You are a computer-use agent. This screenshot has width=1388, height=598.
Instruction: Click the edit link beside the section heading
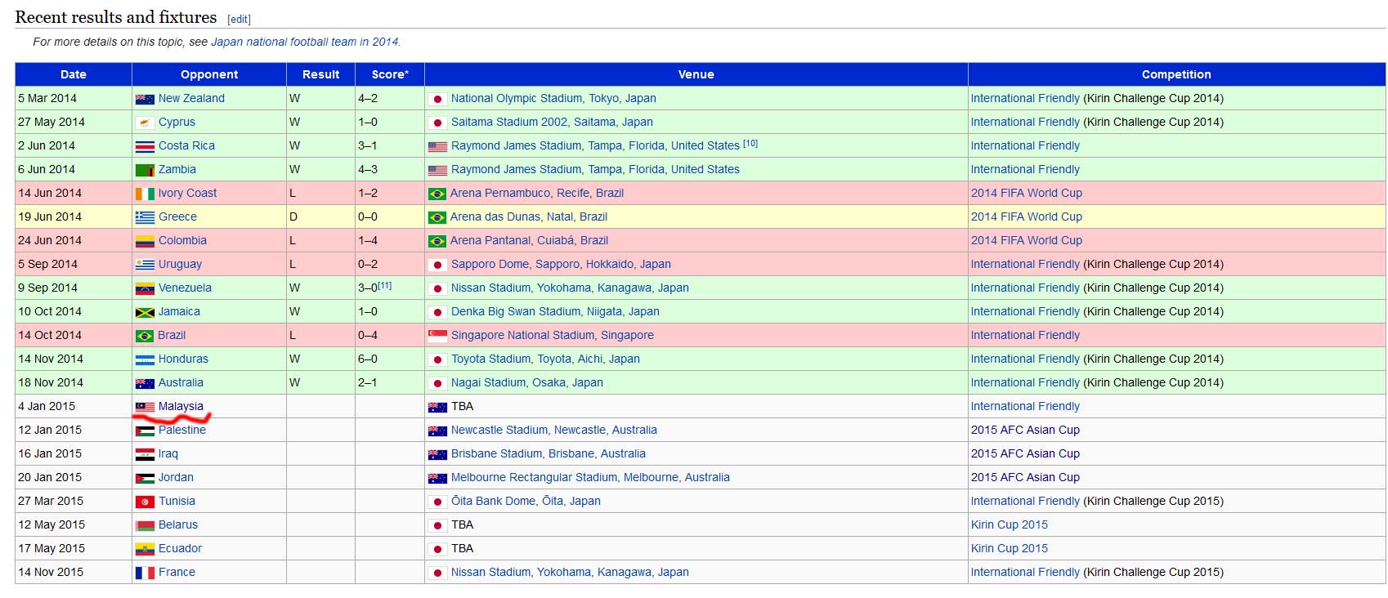click(x=239, y=20)
